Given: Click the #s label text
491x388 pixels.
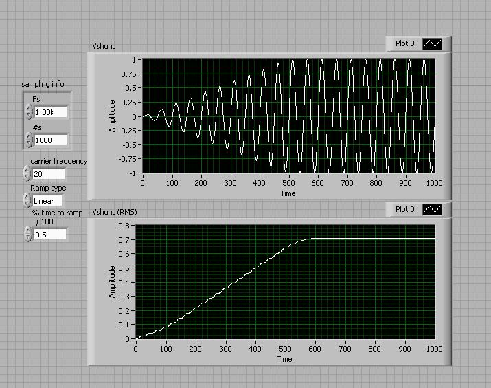Looking at the screenshot, I should click(x=37, y=127).
